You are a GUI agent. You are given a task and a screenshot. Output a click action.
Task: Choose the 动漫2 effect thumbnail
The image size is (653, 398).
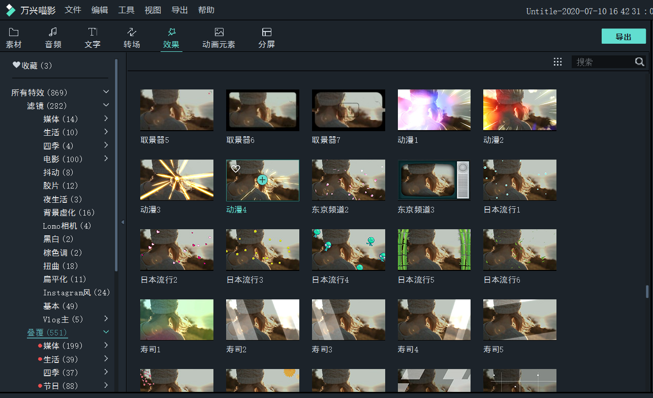[x=520, y=110]
